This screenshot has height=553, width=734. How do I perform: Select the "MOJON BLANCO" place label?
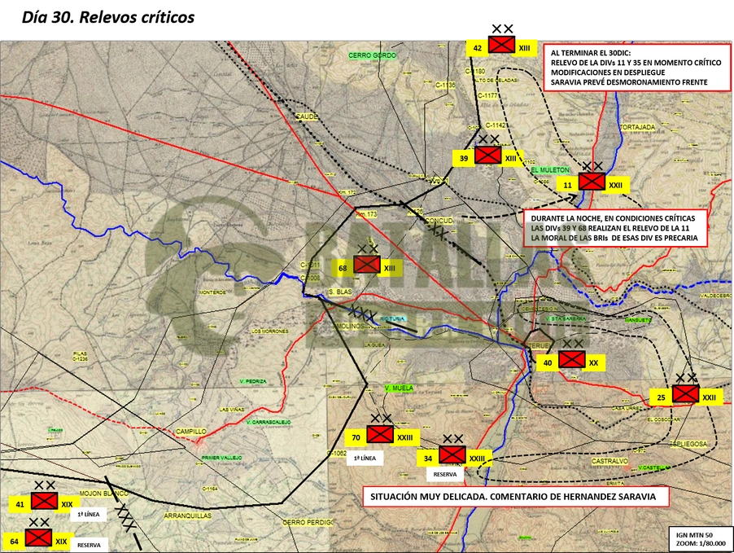104,494
